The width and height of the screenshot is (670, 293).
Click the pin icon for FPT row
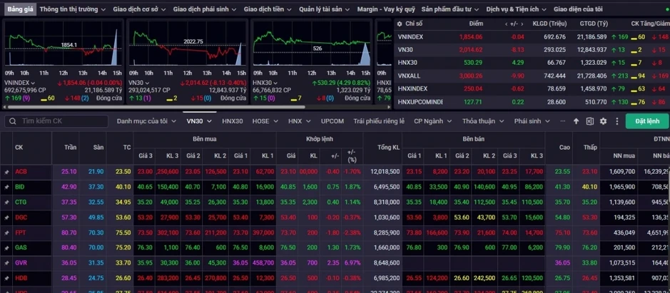(x=6, y=233)
